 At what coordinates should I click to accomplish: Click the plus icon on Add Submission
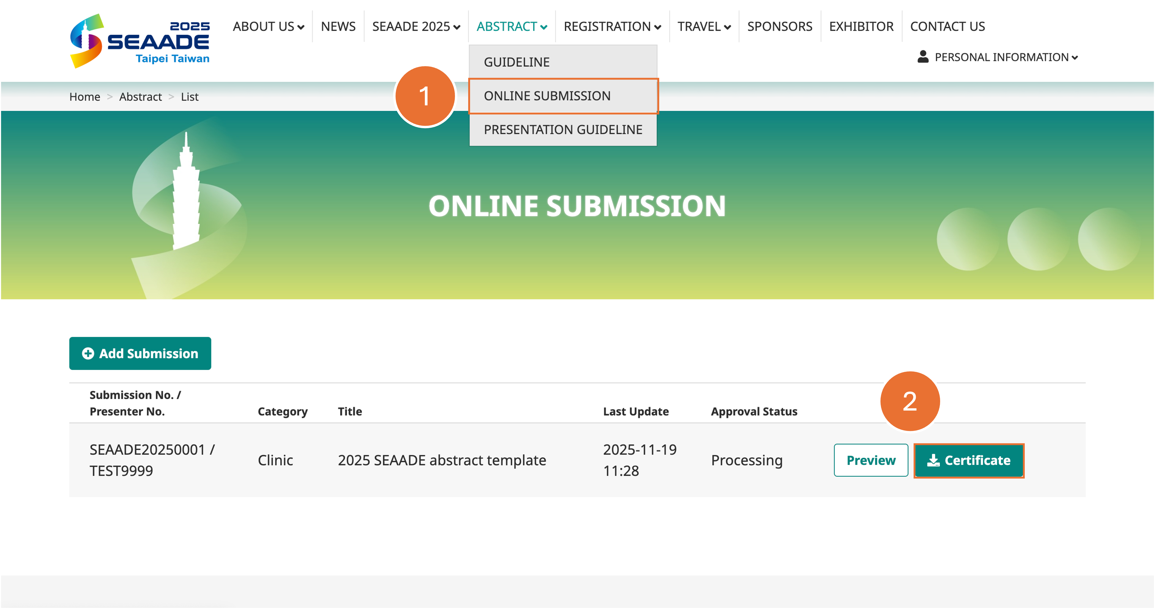point(88,353)
